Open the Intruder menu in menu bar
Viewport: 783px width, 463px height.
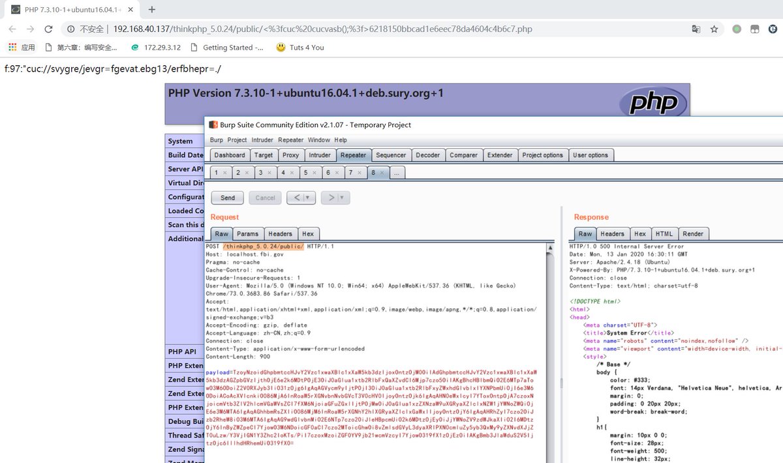pyautogui.click(x=262, y=140)
